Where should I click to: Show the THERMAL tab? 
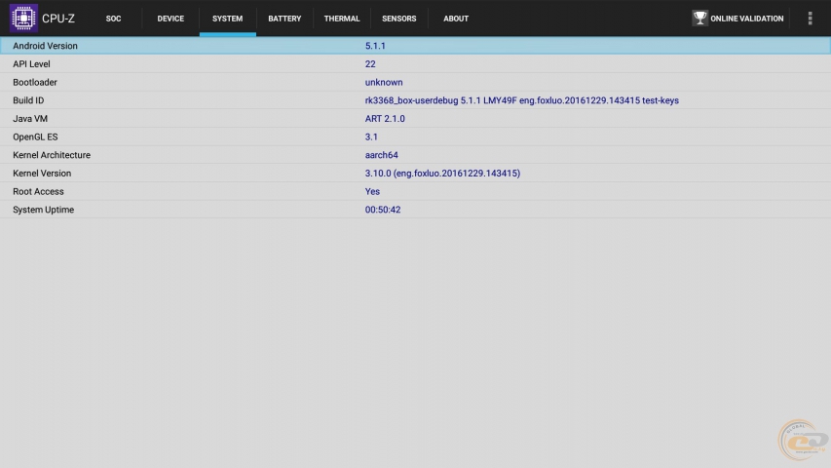(342, 19)
